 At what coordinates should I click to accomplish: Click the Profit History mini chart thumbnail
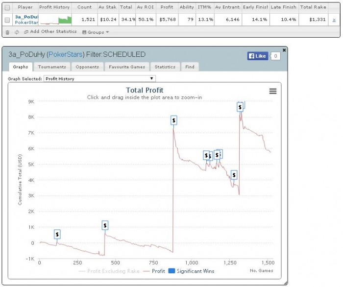click(56, 20)
